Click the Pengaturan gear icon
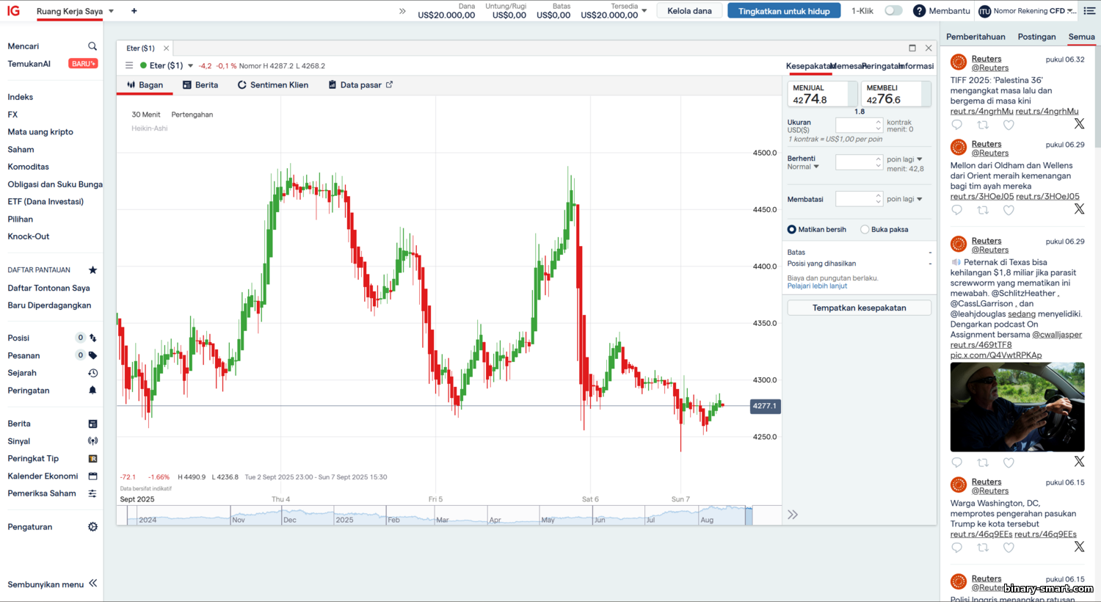 coord(92,527)
